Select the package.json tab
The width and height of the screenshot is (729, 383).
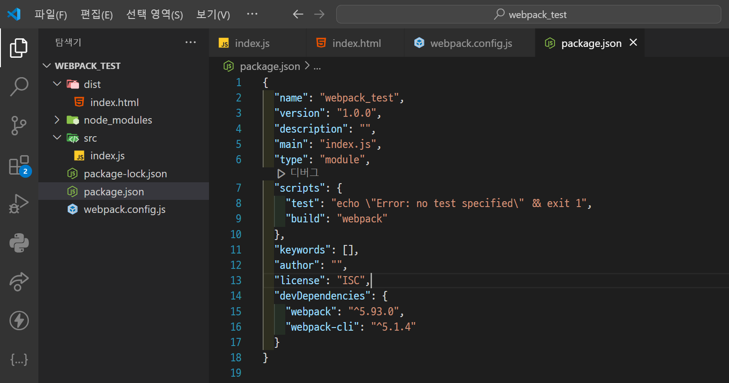pos(591,43)
